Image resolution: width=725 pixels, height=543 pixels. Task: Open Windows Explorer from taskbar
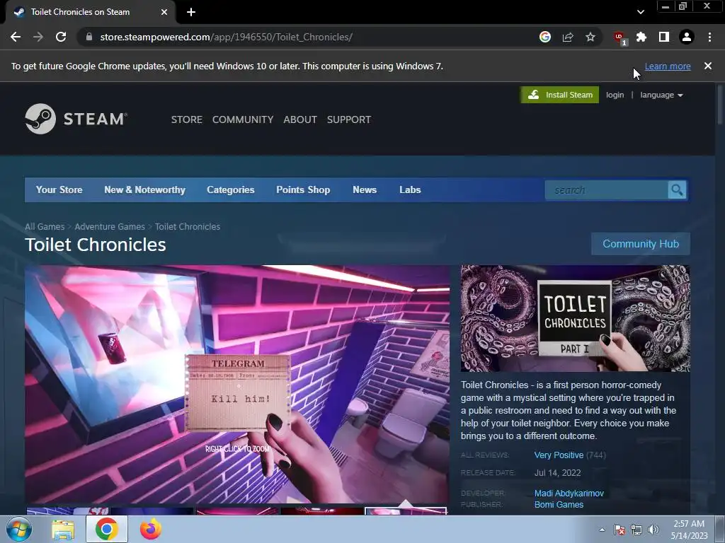(x=63, y=530)
